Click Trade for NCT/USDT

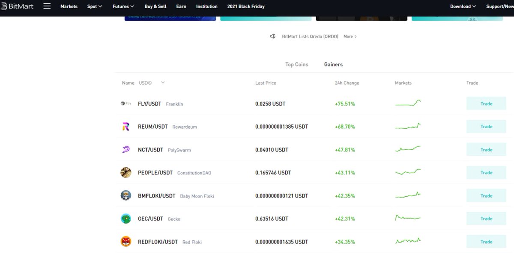click(486, 150)
